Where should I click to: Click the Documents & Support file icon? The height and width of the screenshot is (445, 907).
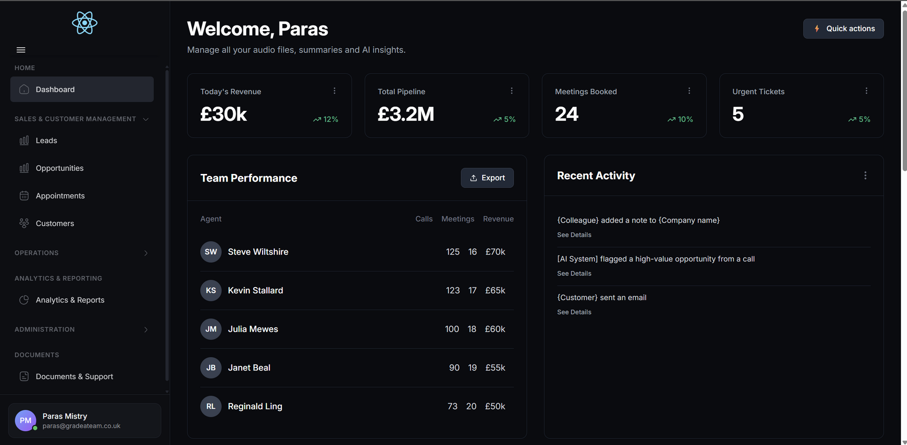tap(25, 376)
